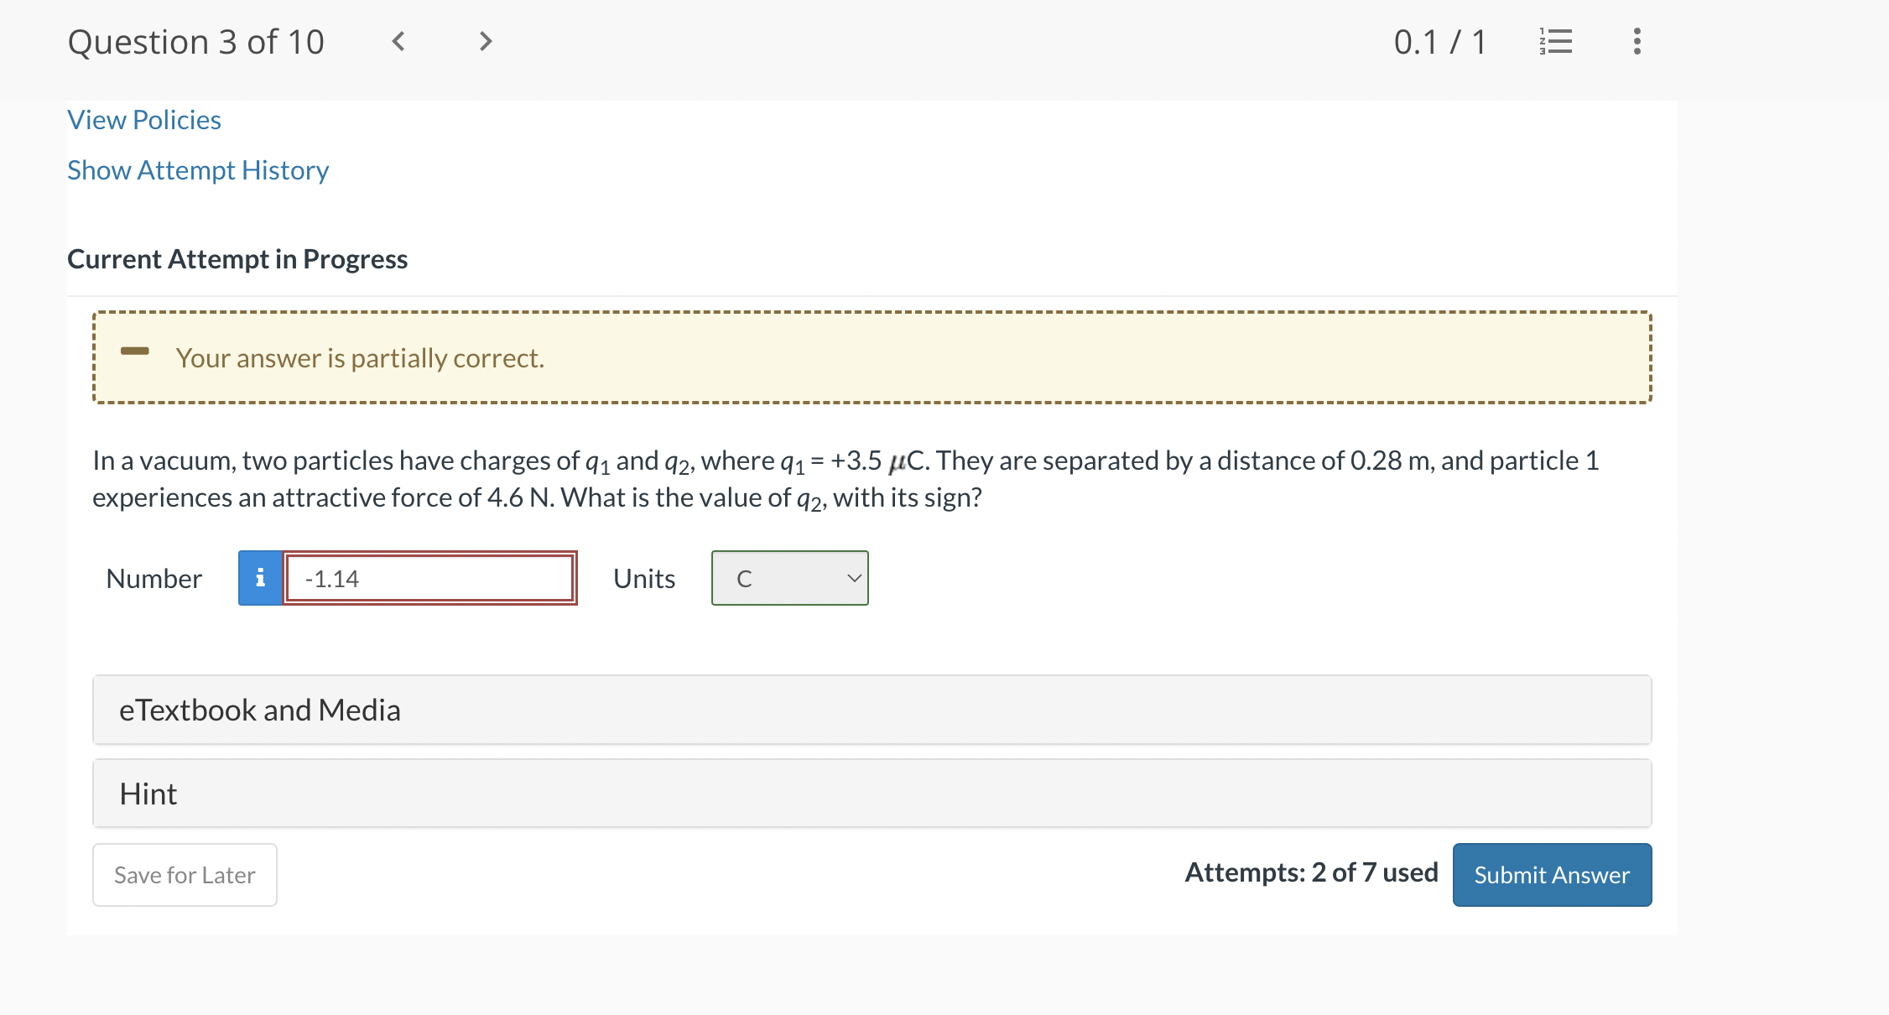Show Attempt History
The height and width of the screenshot is (1015, 1889).
pos(198,169)
